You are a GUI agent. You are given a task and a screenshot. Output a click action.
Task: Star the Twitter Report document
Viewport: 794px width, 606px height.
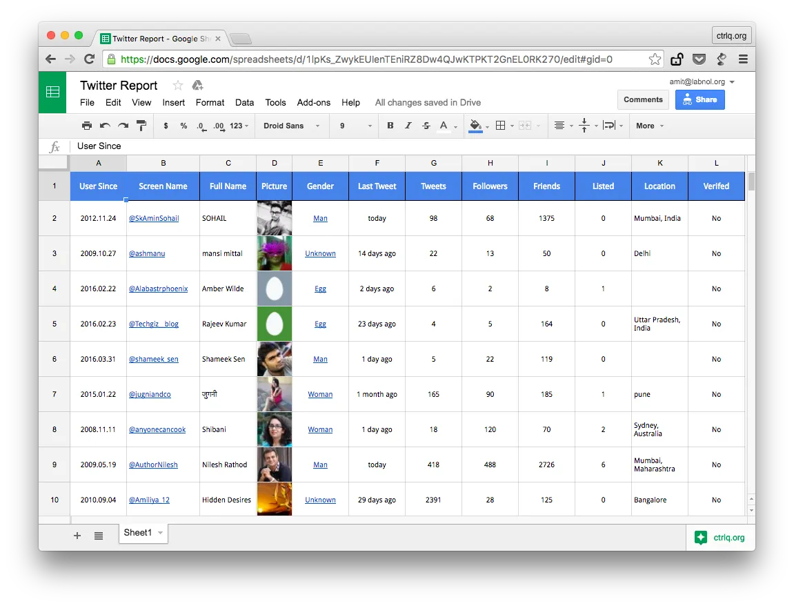coord(178,85)
